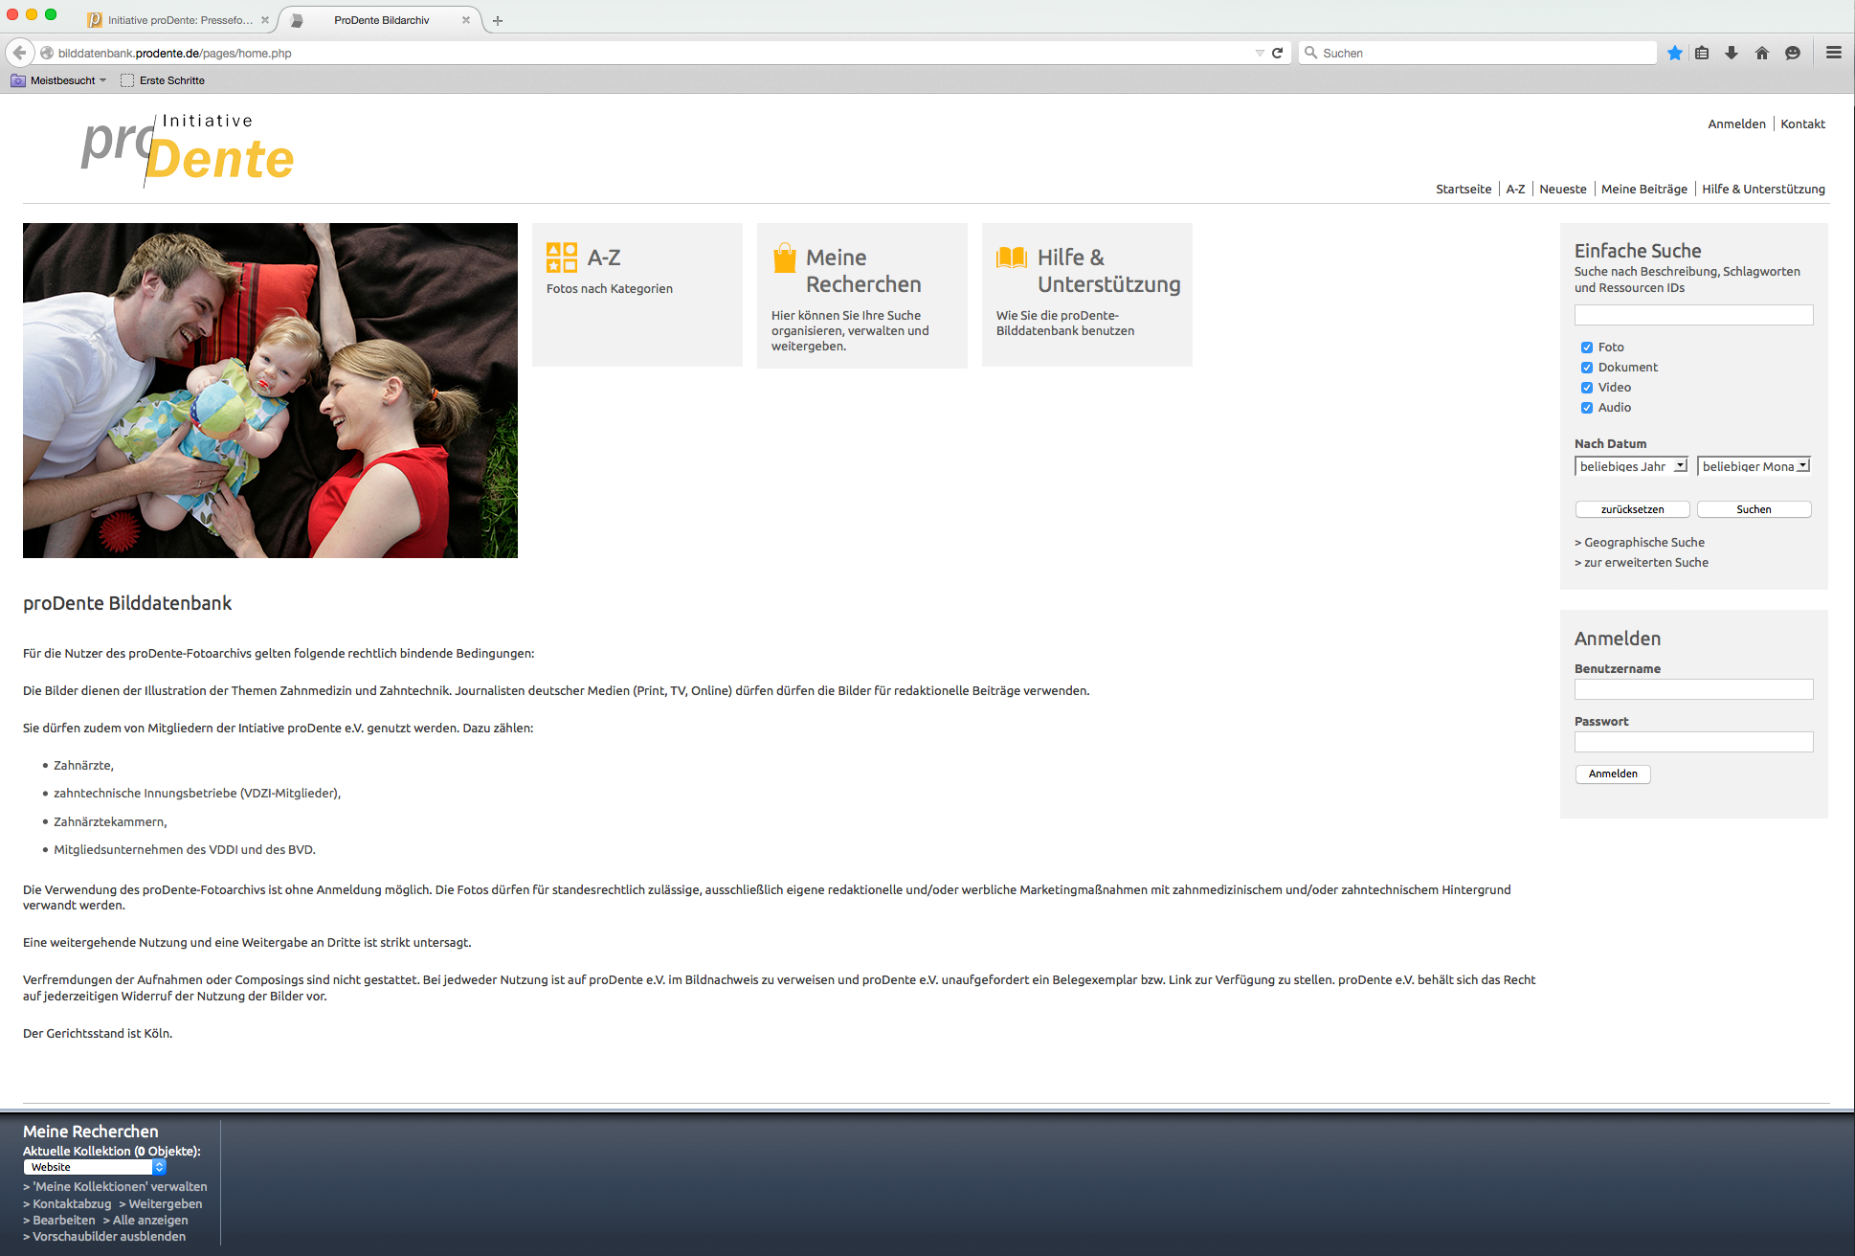Uncheck the Dokument checkbox
This screenshot has height=1256, width=1855.
[1587, 368]
